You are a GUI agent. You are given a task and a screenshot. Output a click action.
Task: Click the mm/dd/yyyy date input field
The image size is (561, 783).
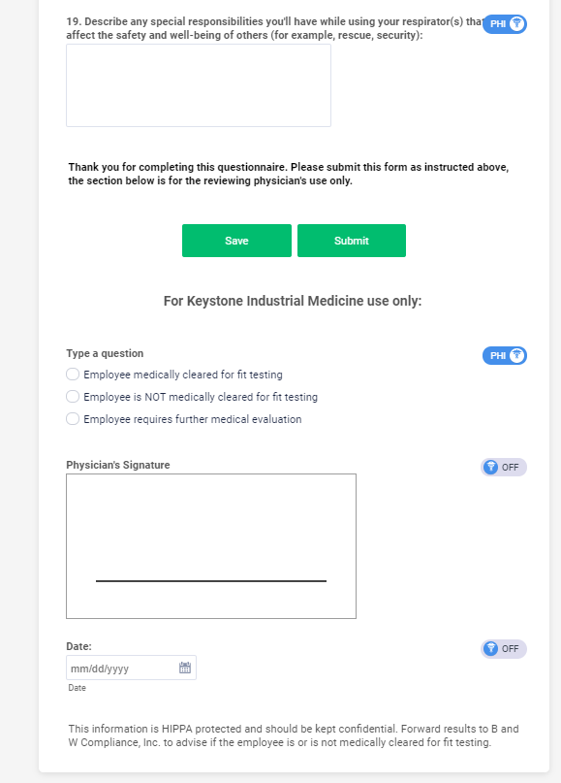coord(121,668)
